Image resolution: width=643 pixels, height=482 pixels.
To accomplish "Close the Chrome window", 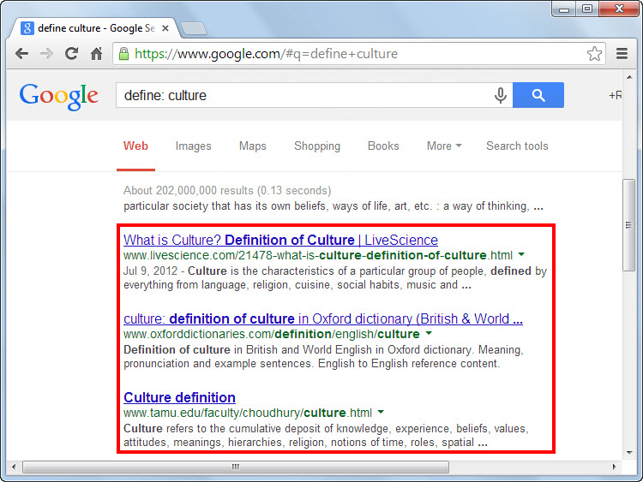I will [619, 9].
